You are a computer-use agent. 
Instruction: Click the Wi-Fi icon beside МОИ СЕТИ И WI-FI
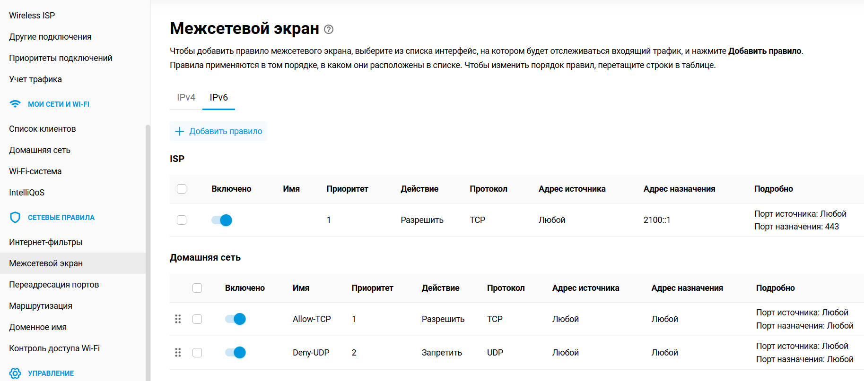15,103
